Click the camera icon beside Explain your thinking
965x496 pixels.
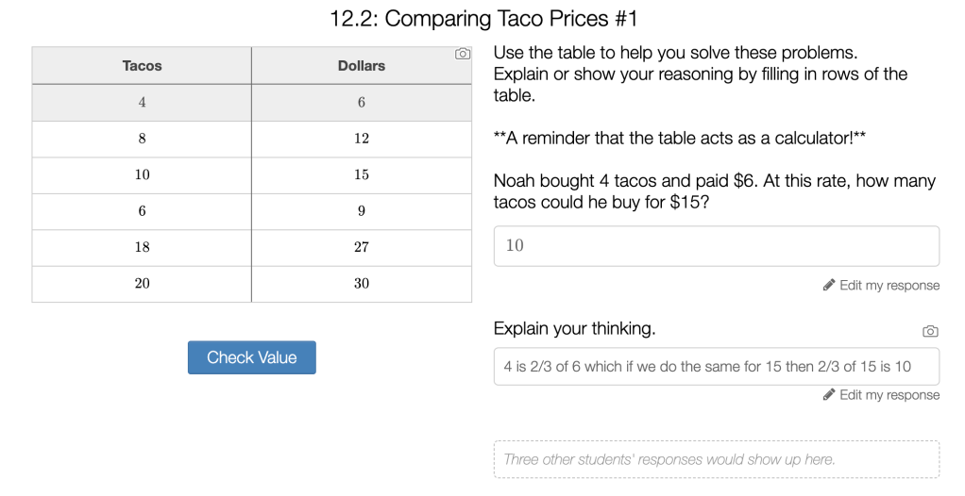[930, 331]
